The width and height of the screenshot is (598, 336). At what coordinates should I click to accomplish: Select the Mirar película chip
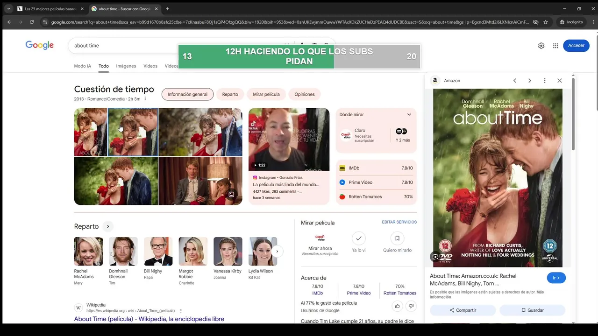click(x=266, y=94)
